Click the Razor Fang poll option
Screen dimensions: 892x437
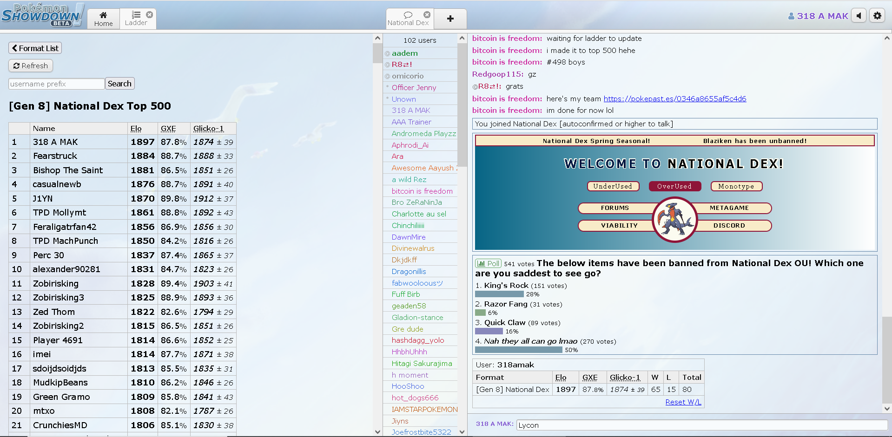(x=519, y=304)
